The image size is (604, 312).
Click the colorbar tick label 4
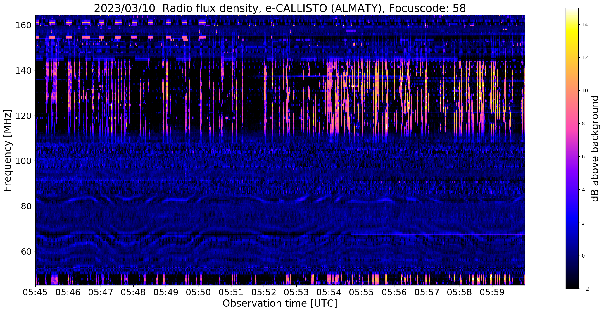[584, 190]
